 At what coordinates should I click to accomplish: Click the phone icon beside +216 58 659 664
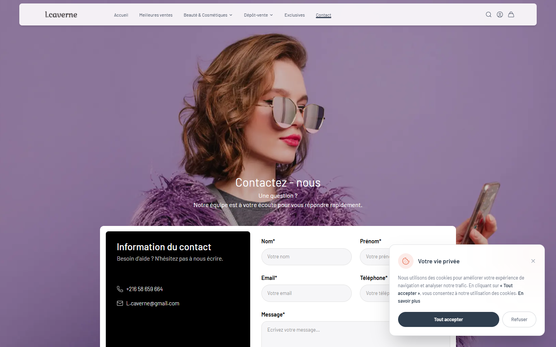[120, 289]
